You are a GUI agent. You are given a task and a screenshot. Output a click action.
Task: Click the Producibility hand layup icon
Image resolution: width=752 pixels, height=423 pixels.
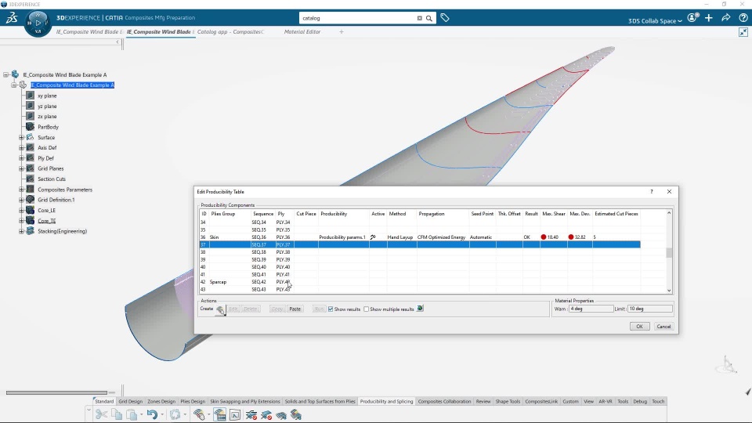point(199,414)
